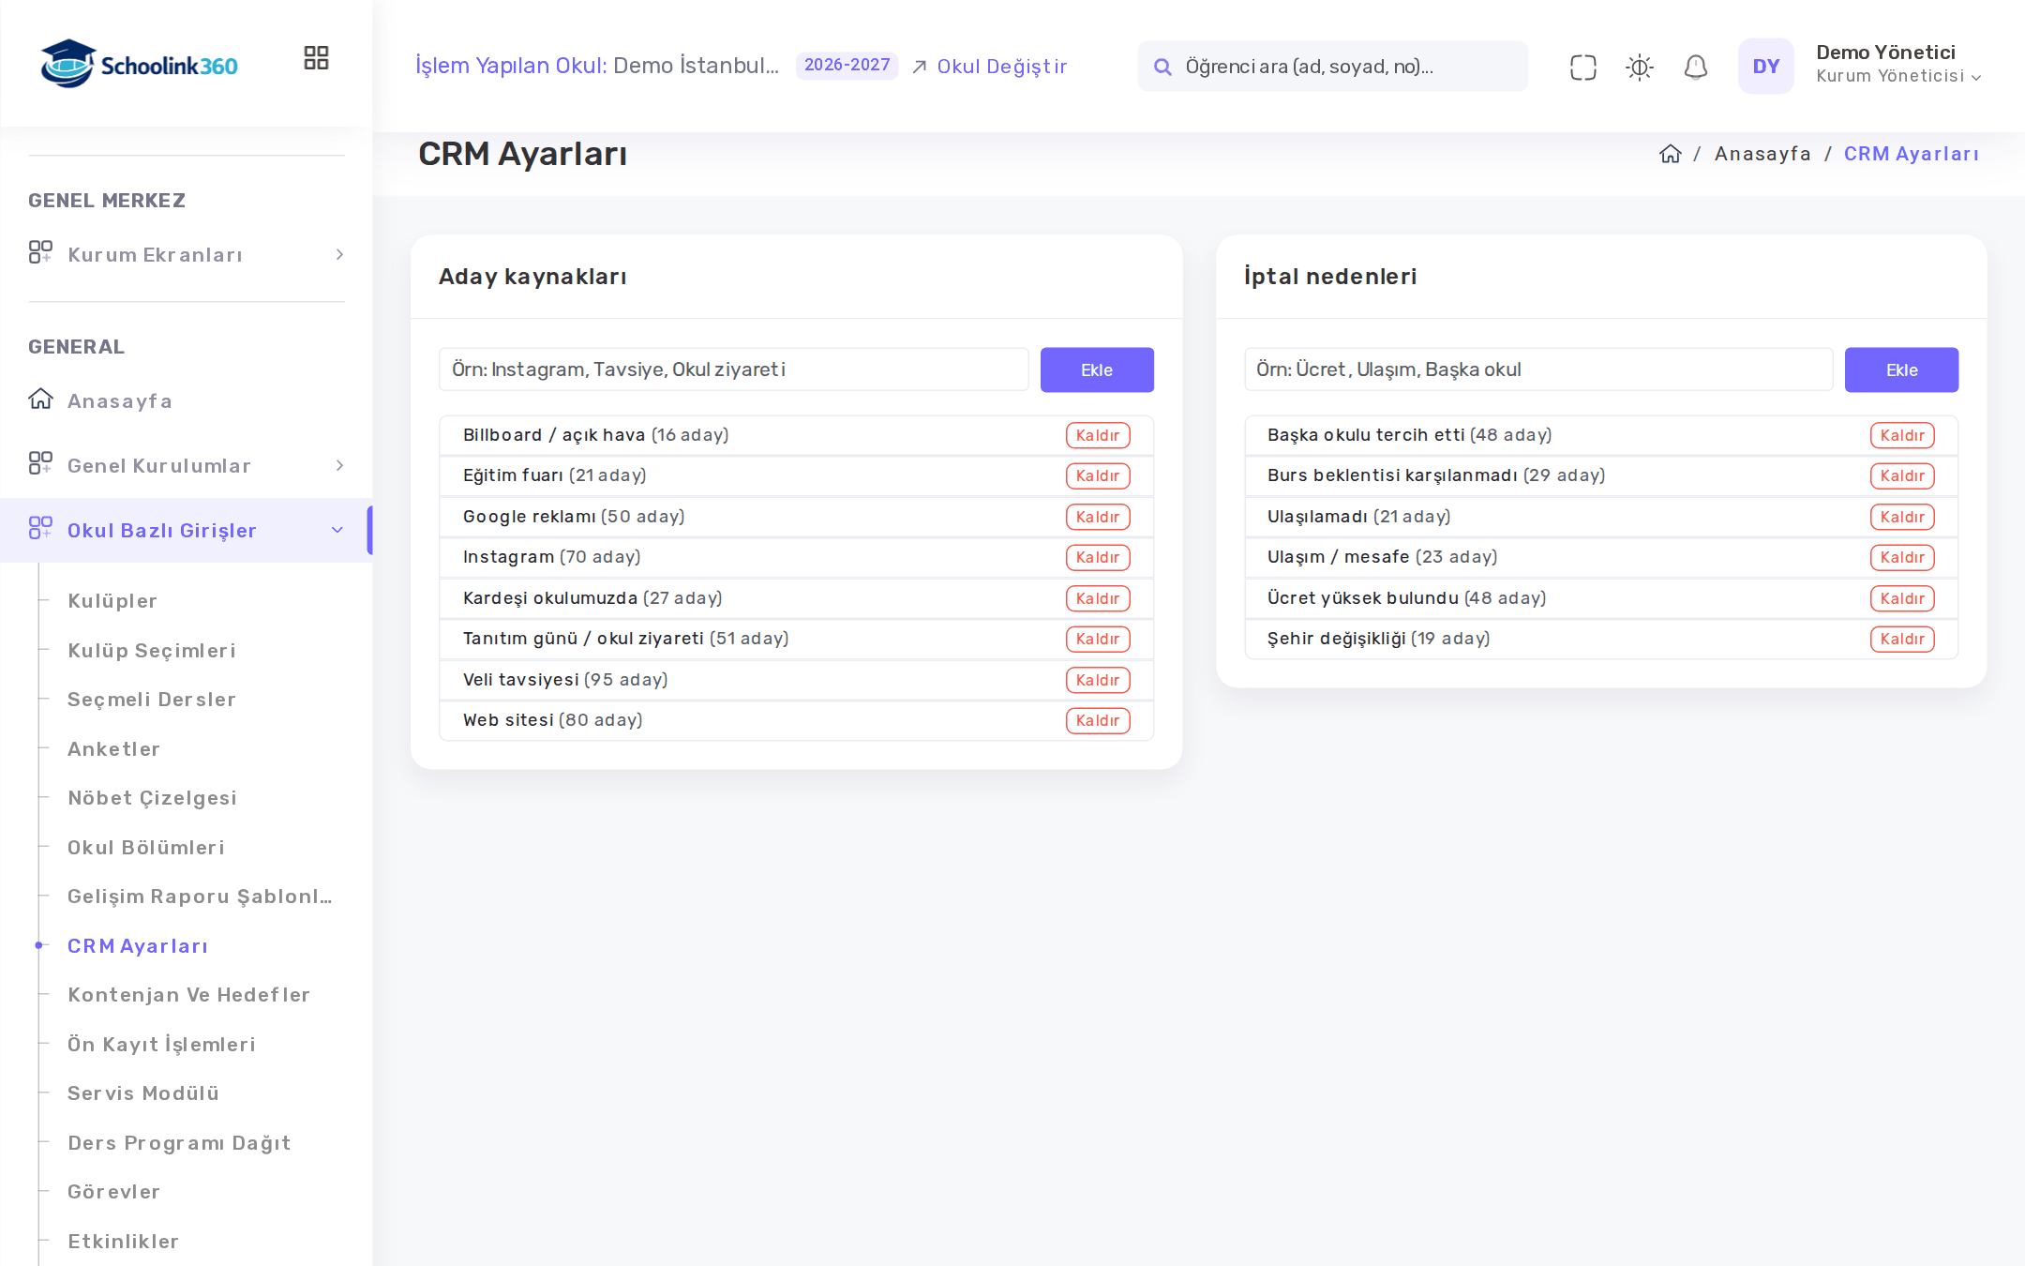The width and height of the screenshot is (2025, 1266).
Task: Remove Veli tavsiyesi with Kaldır
Action: [x=1098, y=680]
